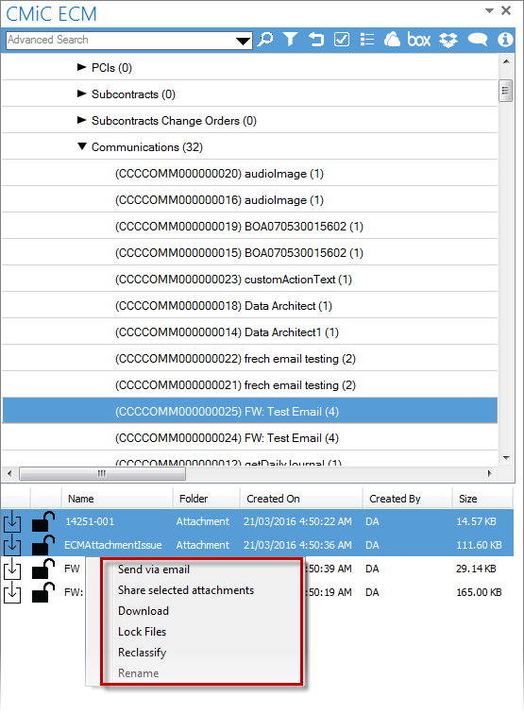Click the horizontal scrollbar thumb
This screenshot has height=714, width=524.
[x=102, y=473]
